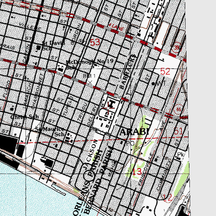Click the FLOOD street label

pyautogui.click(x=7, y=89)
